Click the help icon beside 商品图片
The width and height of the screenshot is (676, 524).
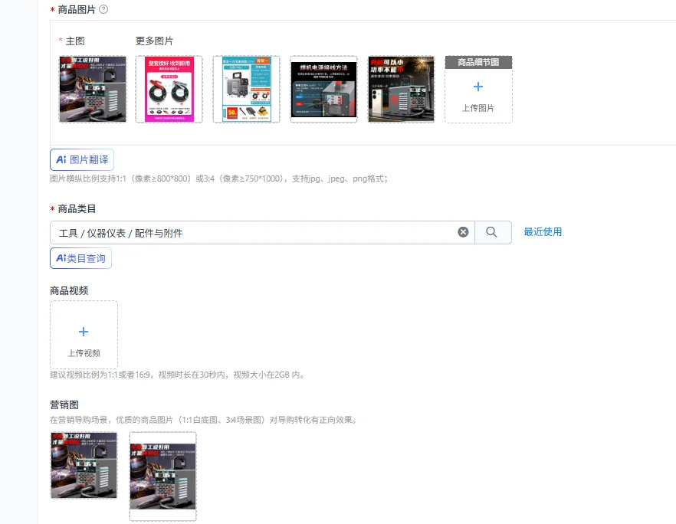pos(103,9)
